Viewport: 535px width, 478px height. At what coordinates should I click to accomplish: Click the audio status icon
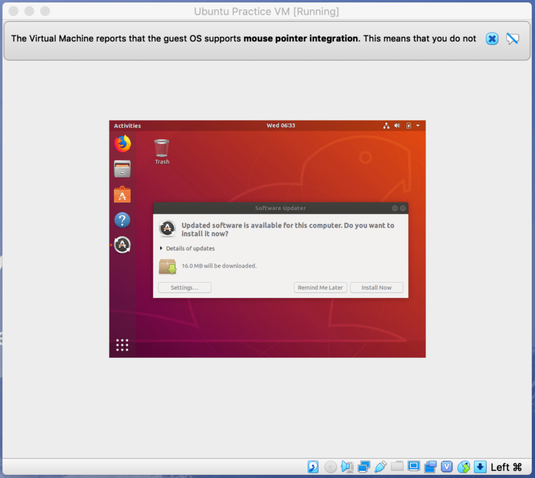[x=347, y=467]
